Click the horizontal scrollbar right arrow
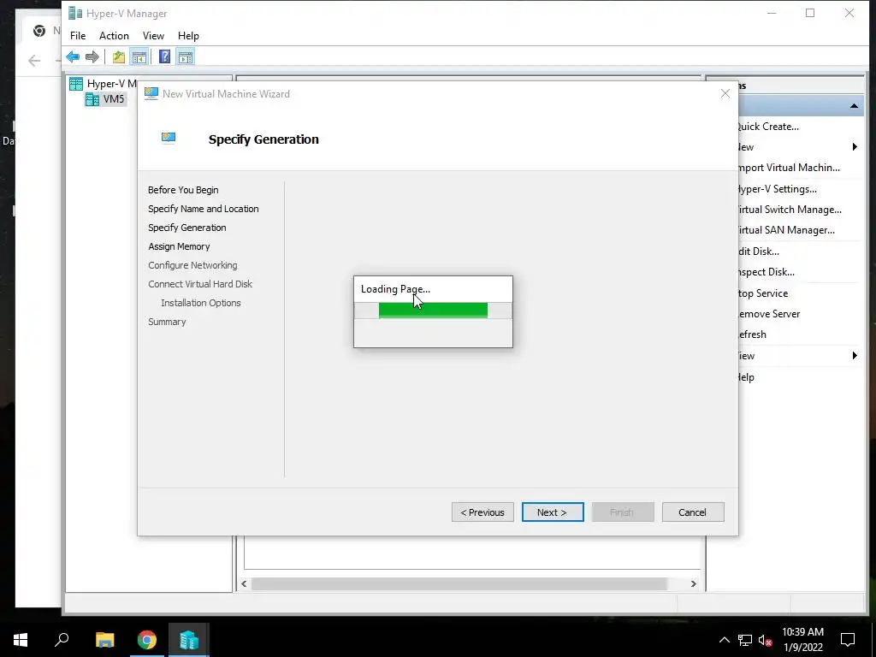Image resolution: width=876 pixels, height=657 pixels. tap(693, 583)
